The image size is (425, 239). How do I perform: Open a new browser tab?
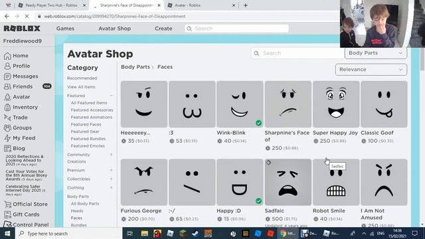tap(246, 5)
